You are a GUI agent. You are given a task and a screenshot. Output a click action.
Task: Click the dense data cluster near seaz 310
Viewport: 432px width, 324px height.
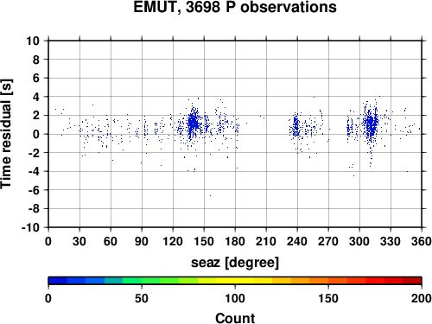click(x=371, y=124)
